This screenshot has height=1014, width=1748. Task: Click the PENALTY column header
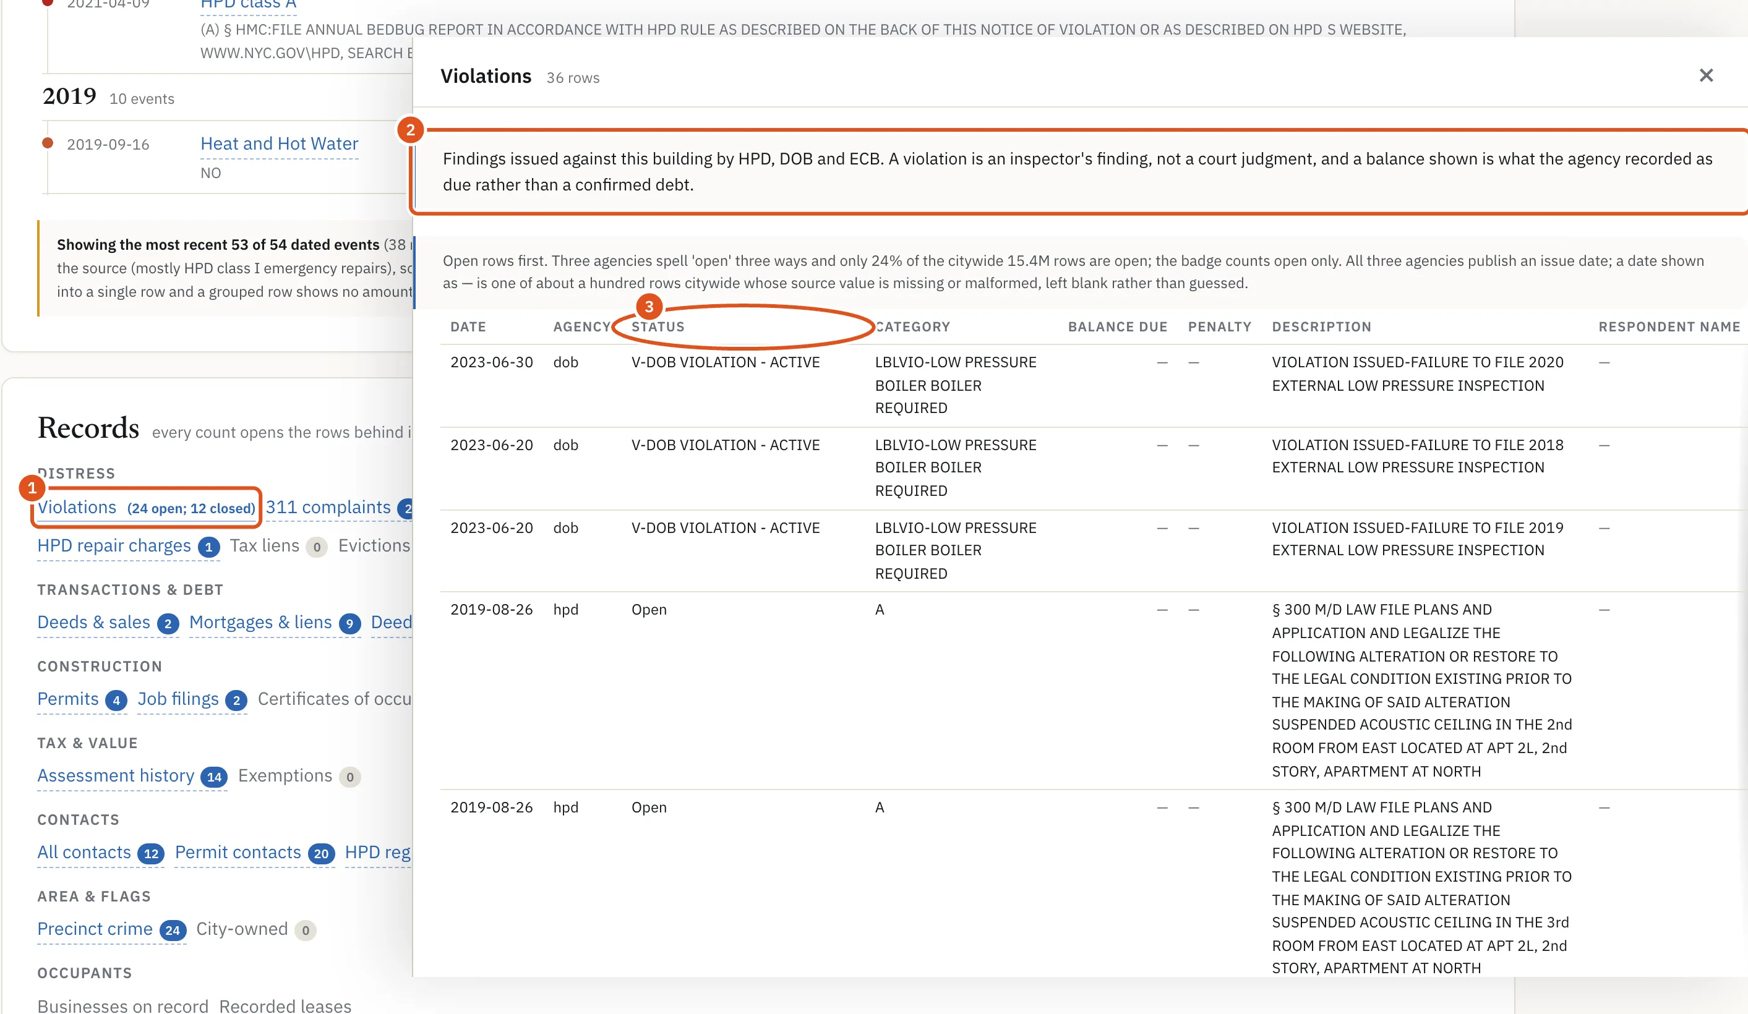point(1219,326)
